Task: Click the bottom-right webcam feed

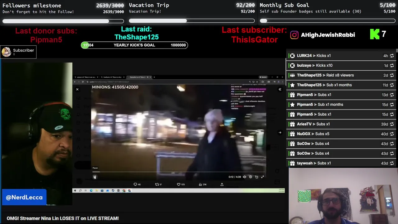Action: pos(343,196)
